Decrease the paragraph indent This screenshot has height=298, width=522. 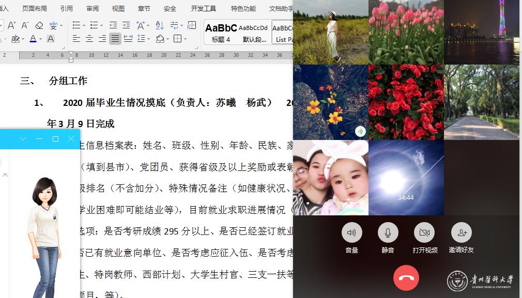coord(113,25)
